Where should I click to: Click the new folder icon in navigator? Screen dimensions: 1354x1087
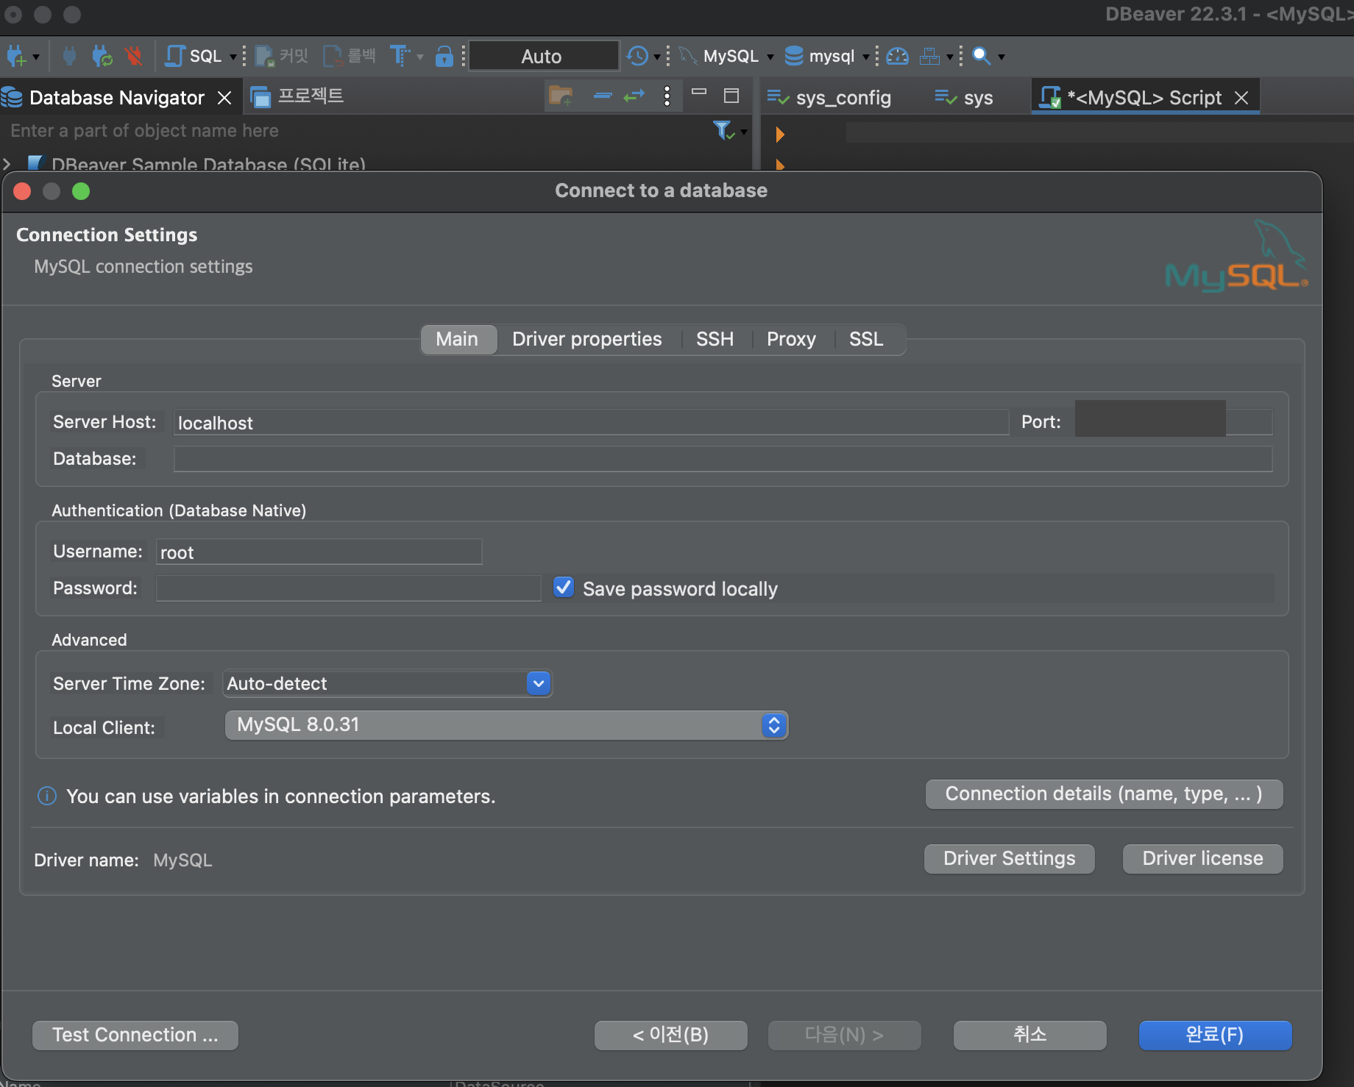[x=561, y=96]
